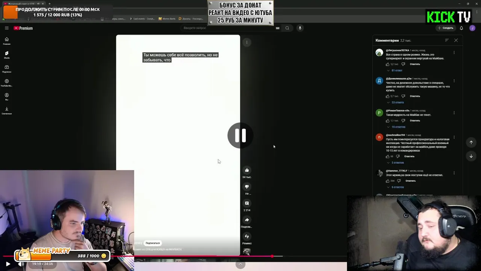This screenshot has width=481, height=271.
Task: Open Скачанные downloads in the sidebar
Action: [7, 111]
